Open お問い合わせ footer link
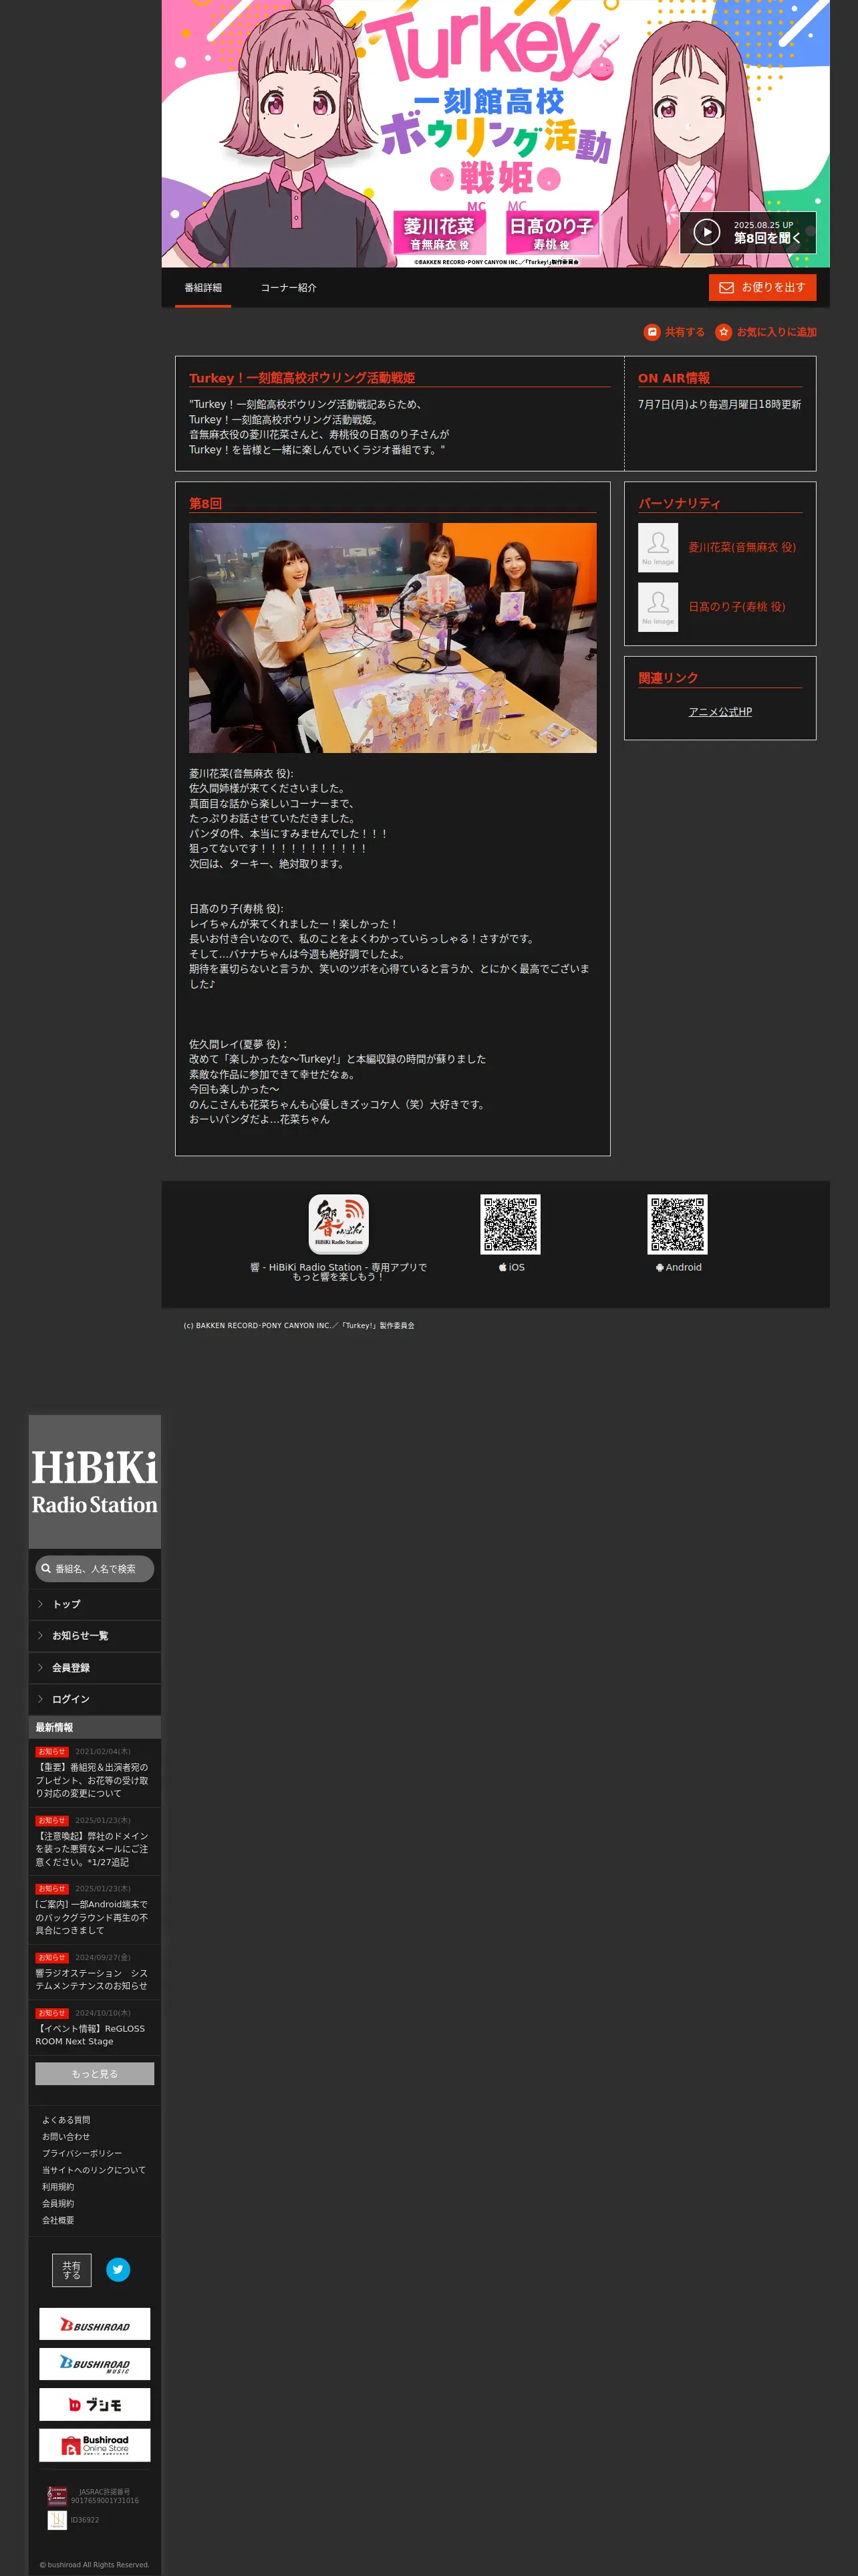Image resolution: width=858 pixels, height=2576 pixels. 66,2137
